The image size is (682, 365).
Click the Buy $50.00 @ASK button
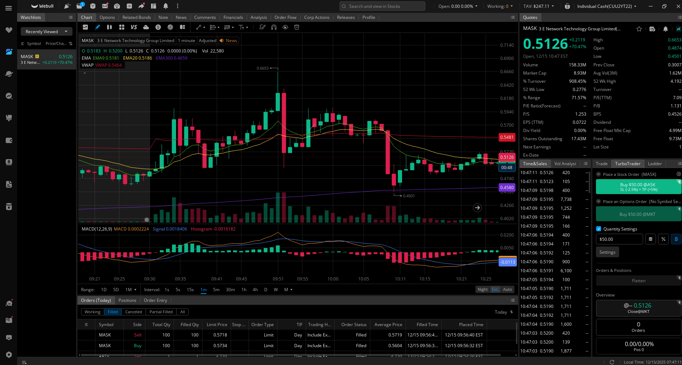coord(638,187)
